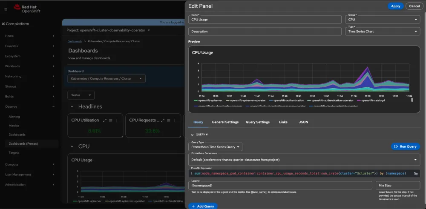Screen dimensions: 426x209
Task: Click the Run Query button
Action: pos(406,146)
